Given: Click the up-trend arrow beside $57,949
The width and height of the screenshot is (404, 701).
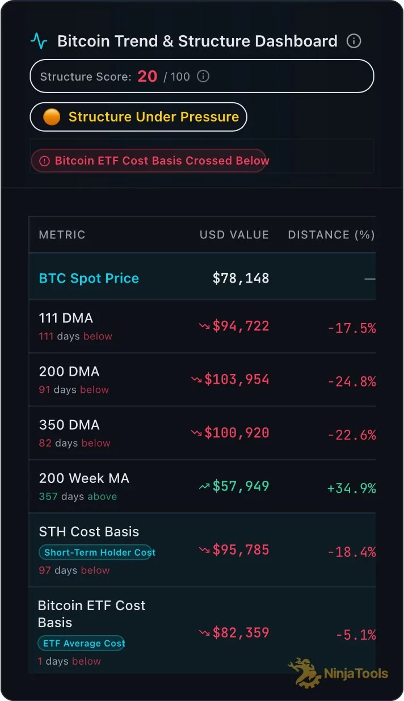Looking at the screenshot, I should (204, 486).
